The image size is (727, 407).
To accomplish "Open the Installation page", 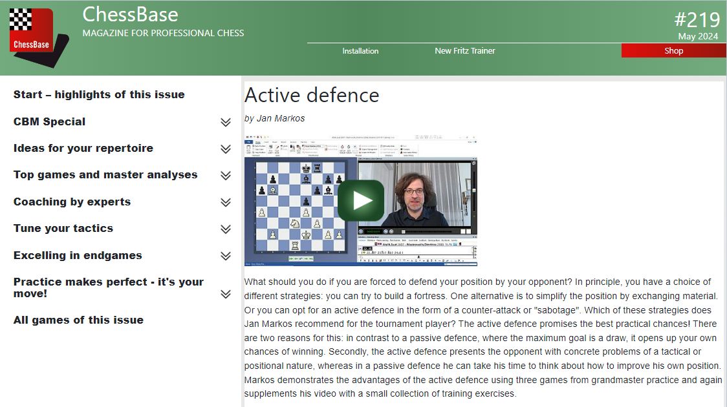I will [x=360, y=51].
